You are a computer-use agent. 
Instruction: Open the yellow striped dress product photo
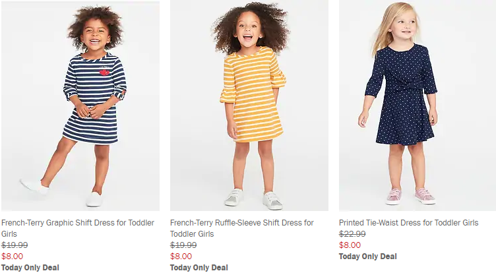(x=249, y=106)
